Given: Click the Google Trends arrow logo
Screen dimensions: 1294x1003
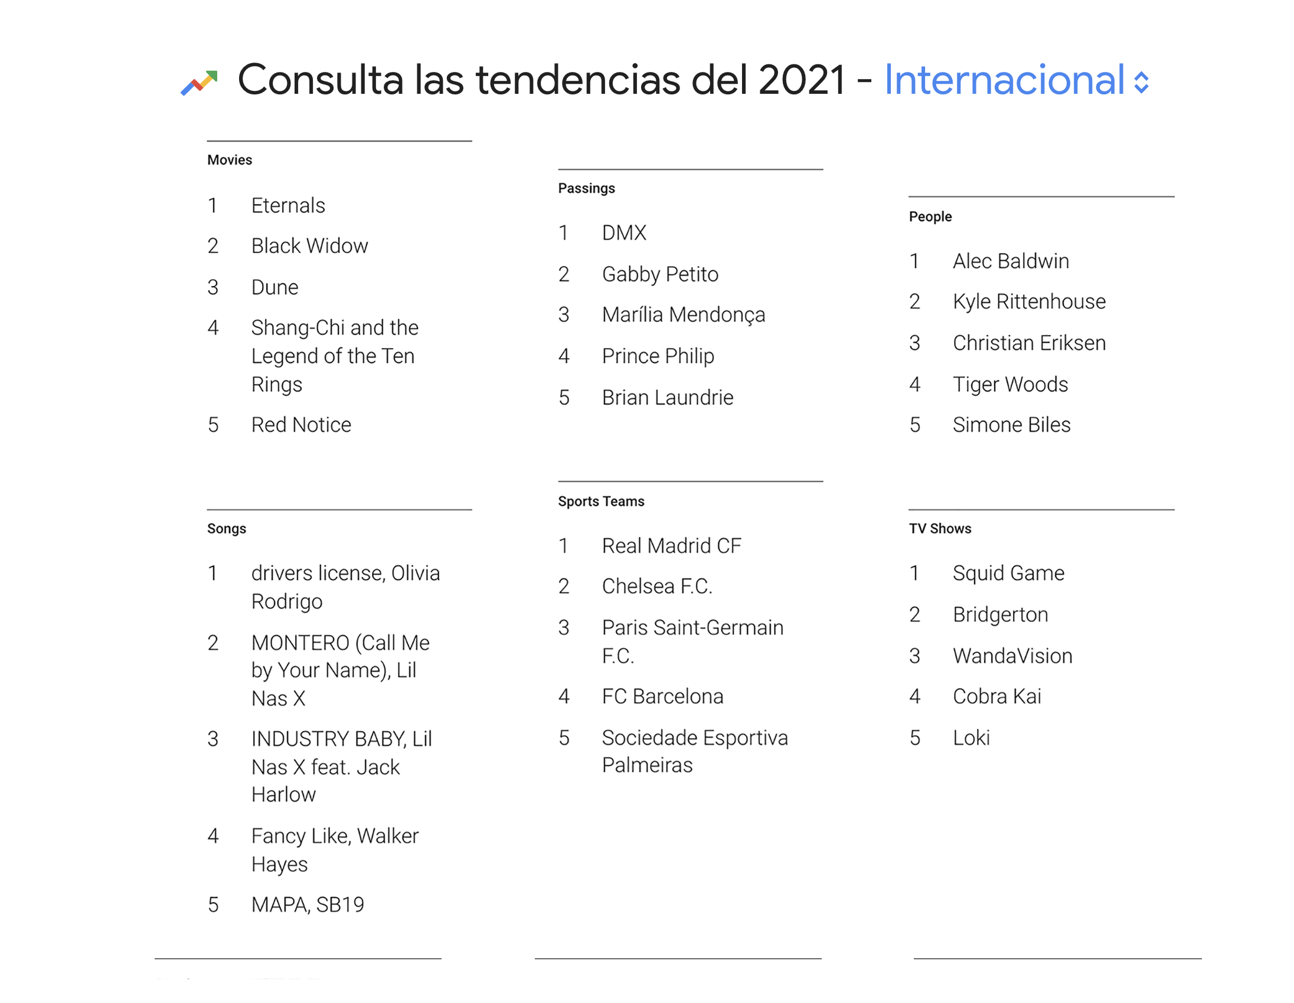Looking at the screenshot, I should [x=200, y=82].
